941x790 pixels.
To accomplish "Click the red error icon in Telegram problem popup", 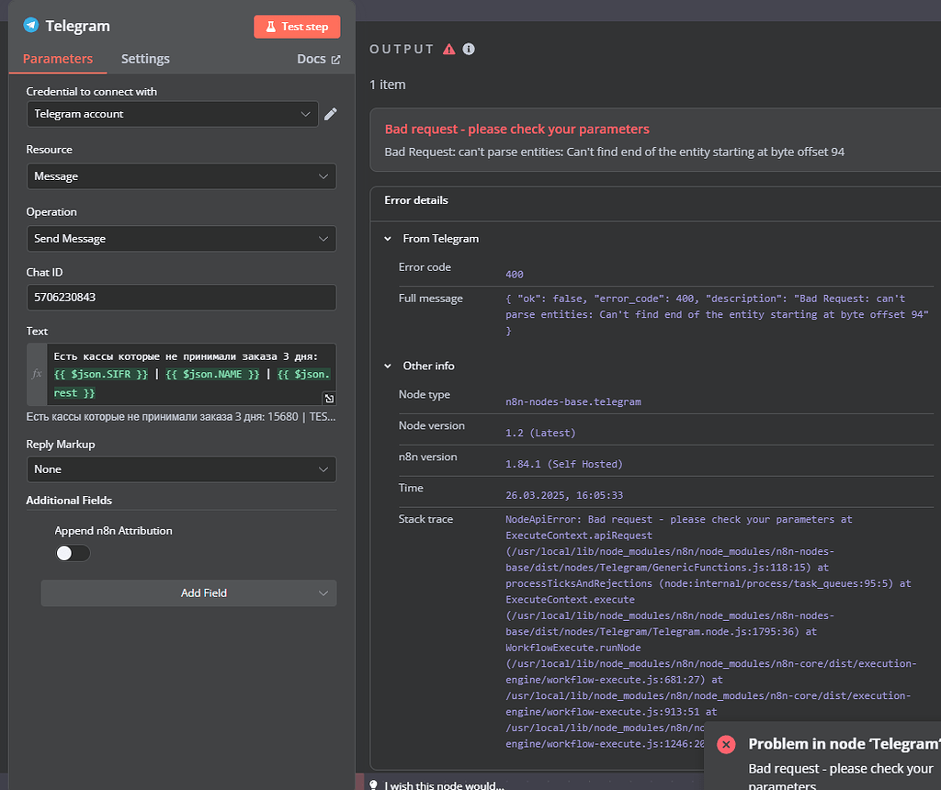I will point(726,744).
